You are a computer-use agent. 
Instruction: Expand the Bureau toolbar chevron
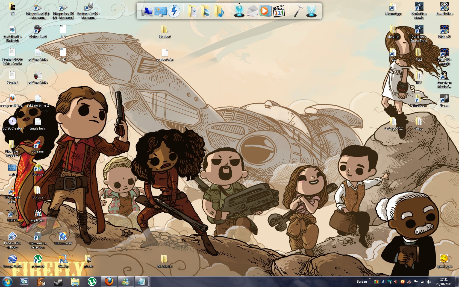[370, 279]
